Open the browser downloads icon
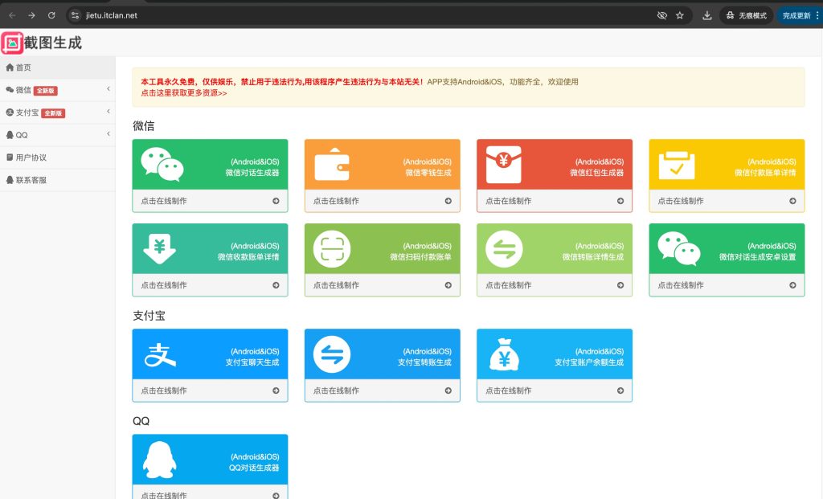823x499 pixels. pyautogui.click(x=707, y=15)
